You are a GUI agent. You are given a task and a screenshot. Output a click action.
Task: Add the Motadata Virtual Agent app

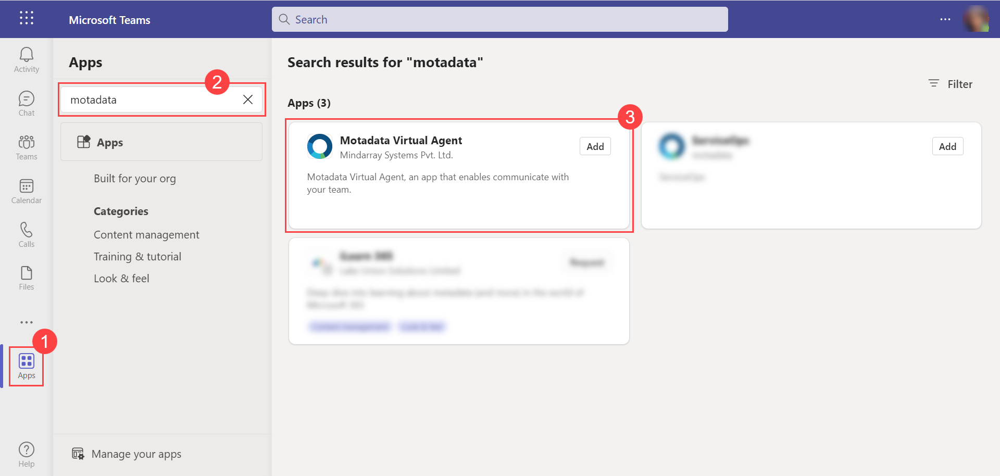click(595, 146)
